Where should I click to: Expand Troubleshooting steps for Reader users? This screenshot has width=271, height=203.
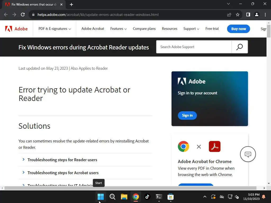coord(85,160)
